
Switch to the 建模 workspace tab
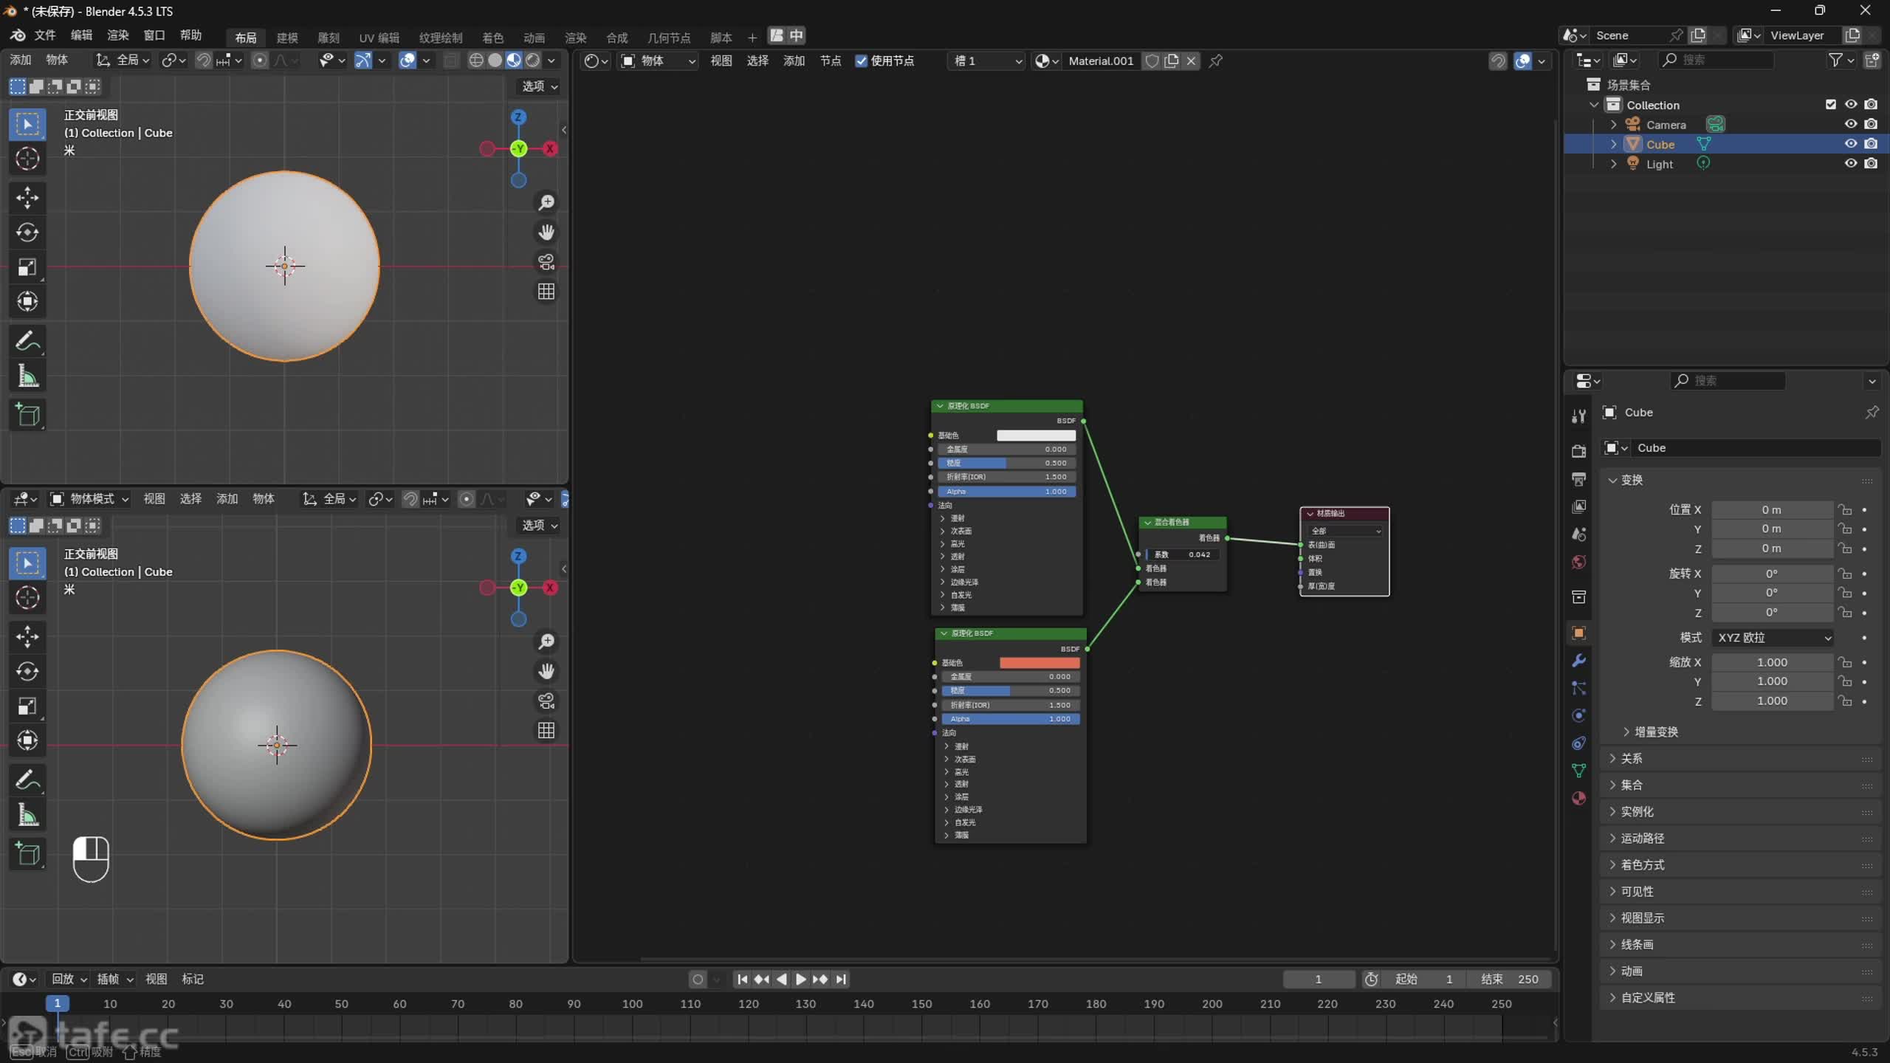(x=287, y=37)
